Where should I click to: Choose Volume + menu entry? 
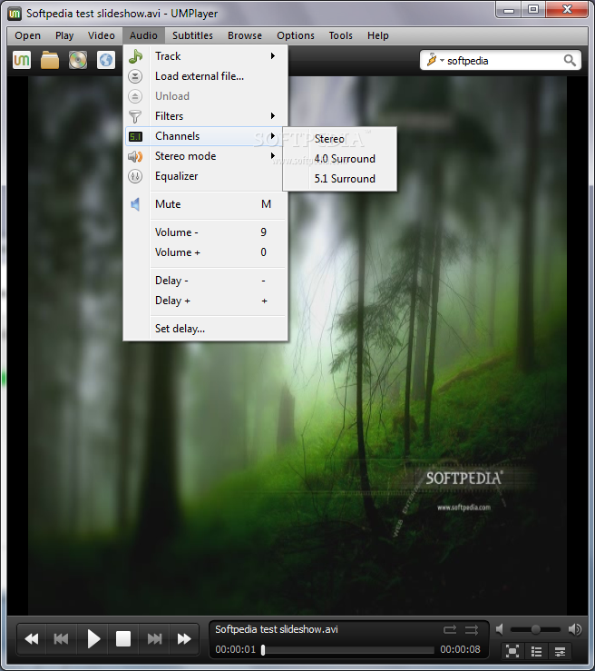(x=206, y=252)
